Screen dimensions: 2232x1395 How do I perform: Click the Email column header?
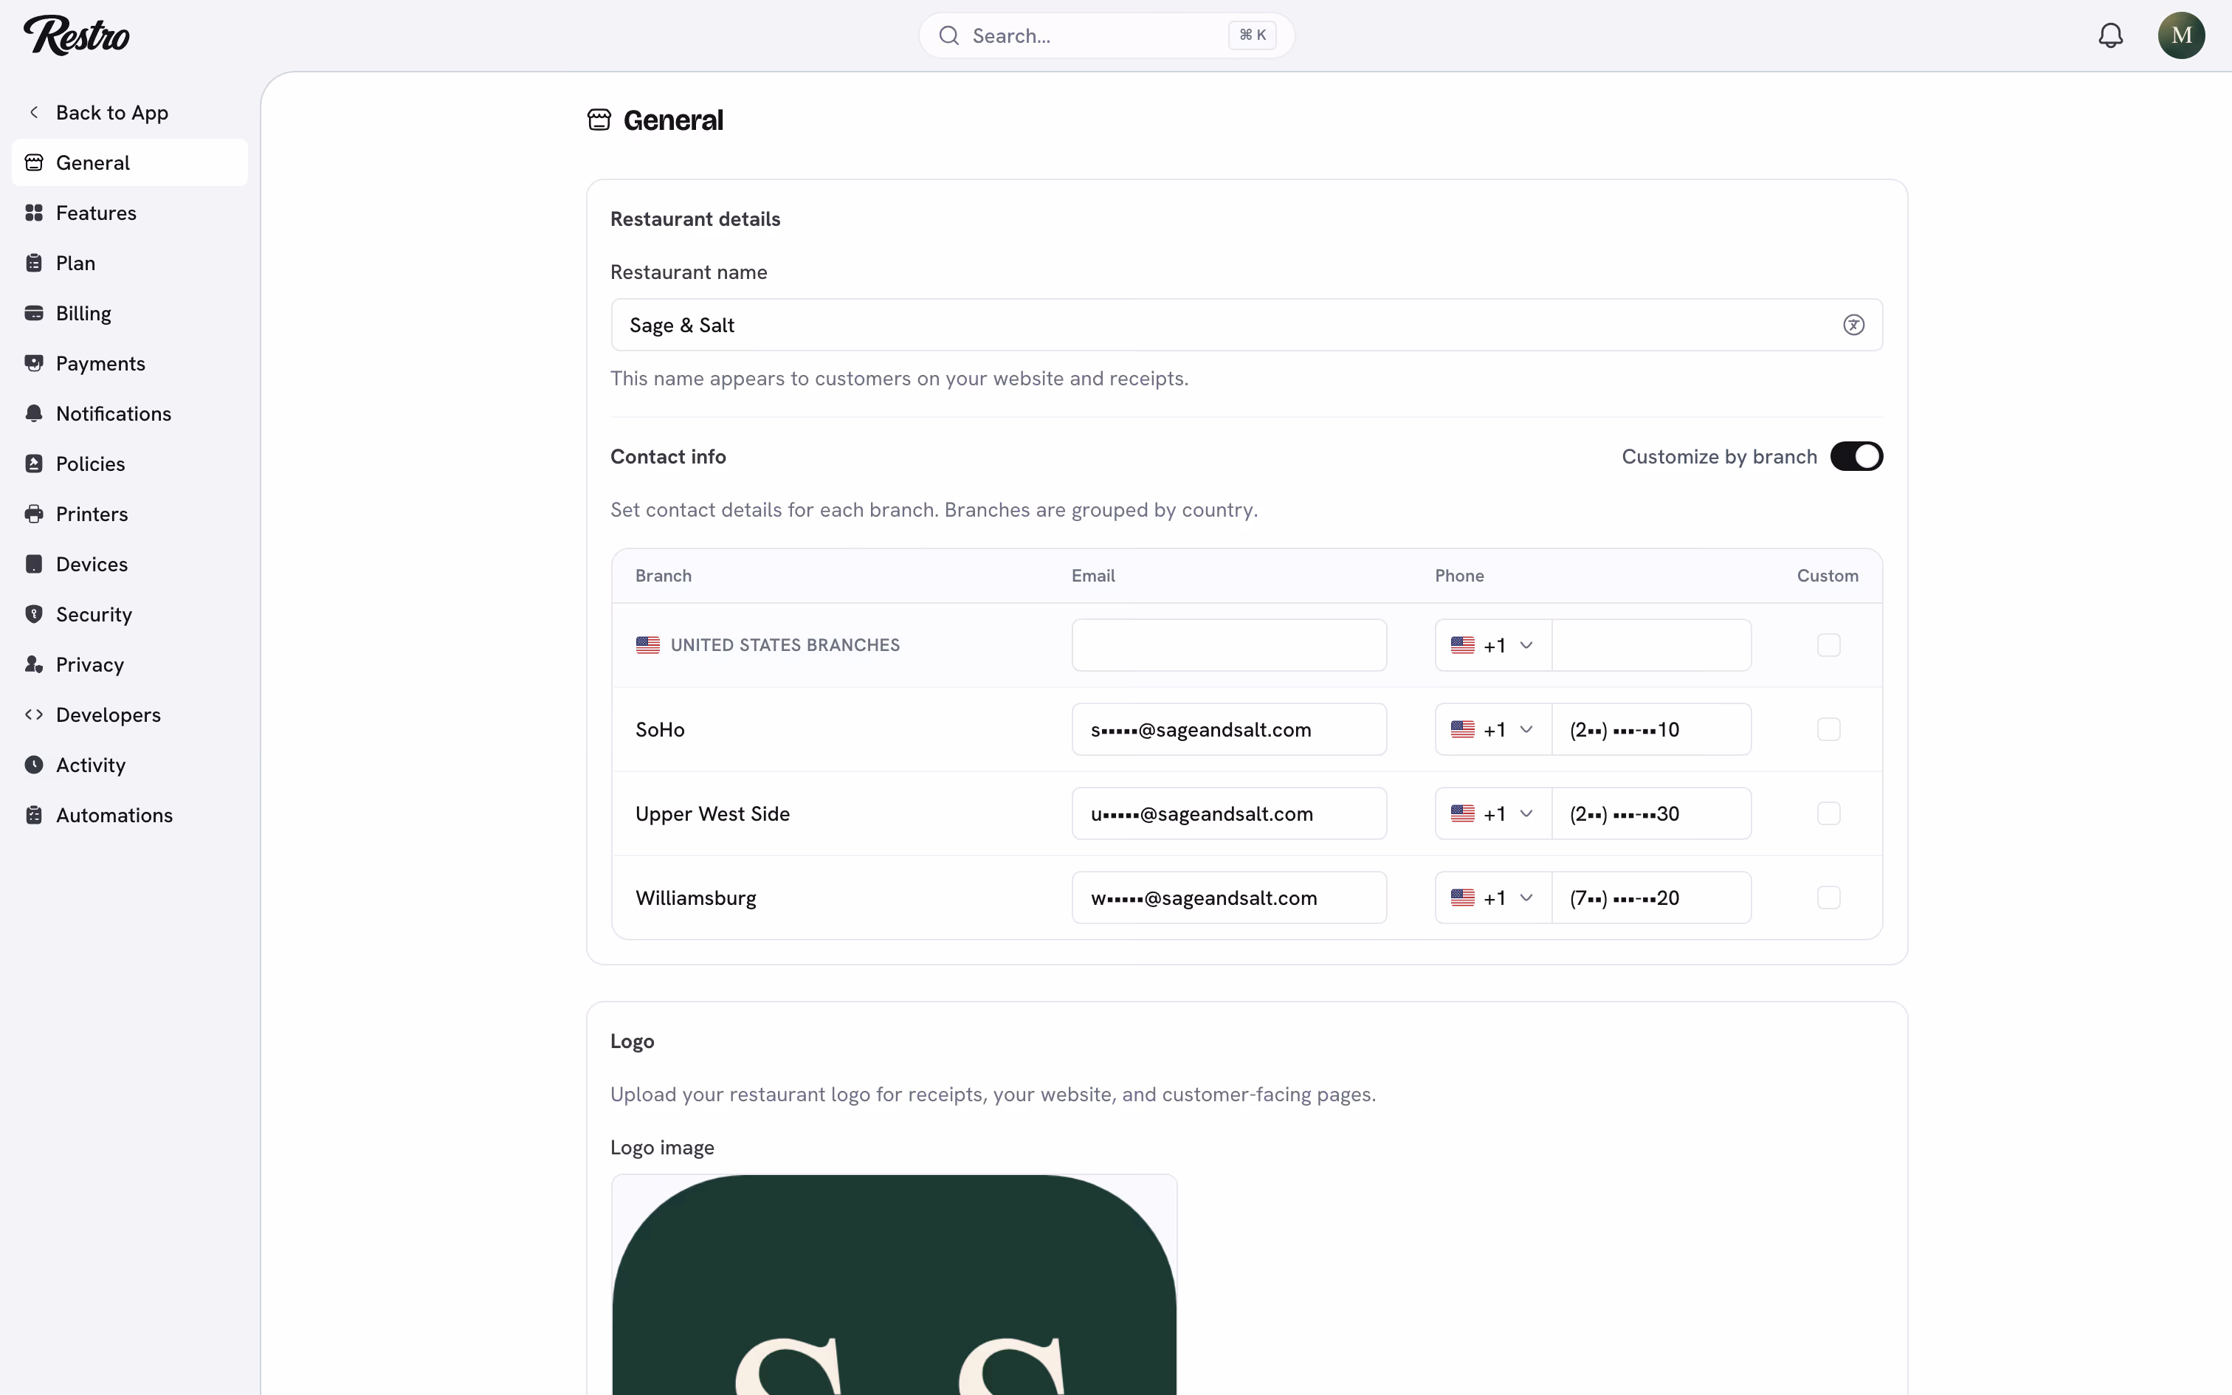pyautogui.click(x=1093, y=576)
